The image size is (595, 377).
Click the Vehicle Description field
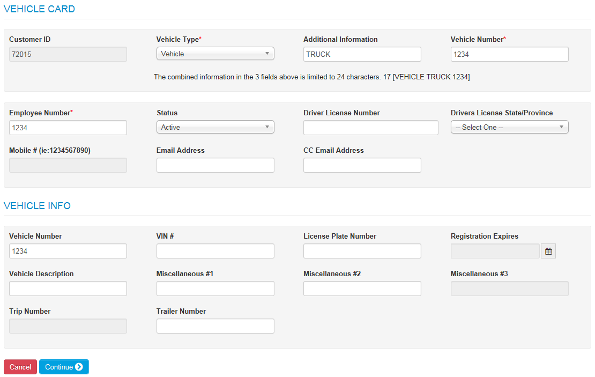point(68,288)
